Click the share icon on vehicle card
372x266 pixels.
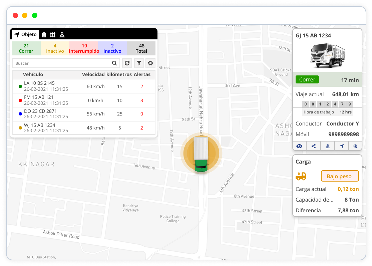coord(313,146)
